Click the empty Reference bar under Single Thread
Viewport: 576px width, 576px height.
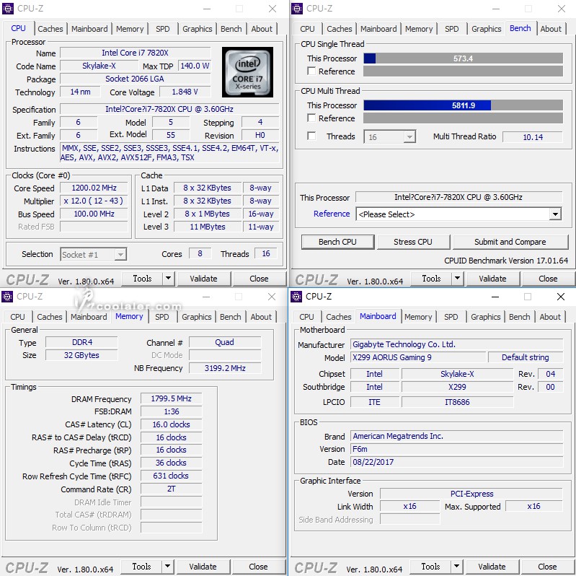coord(464,71)
